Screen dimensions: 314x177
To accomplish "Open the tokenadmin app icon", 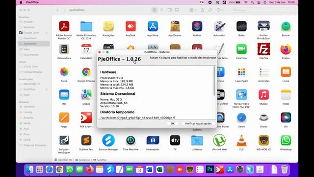I will point(153,140).
